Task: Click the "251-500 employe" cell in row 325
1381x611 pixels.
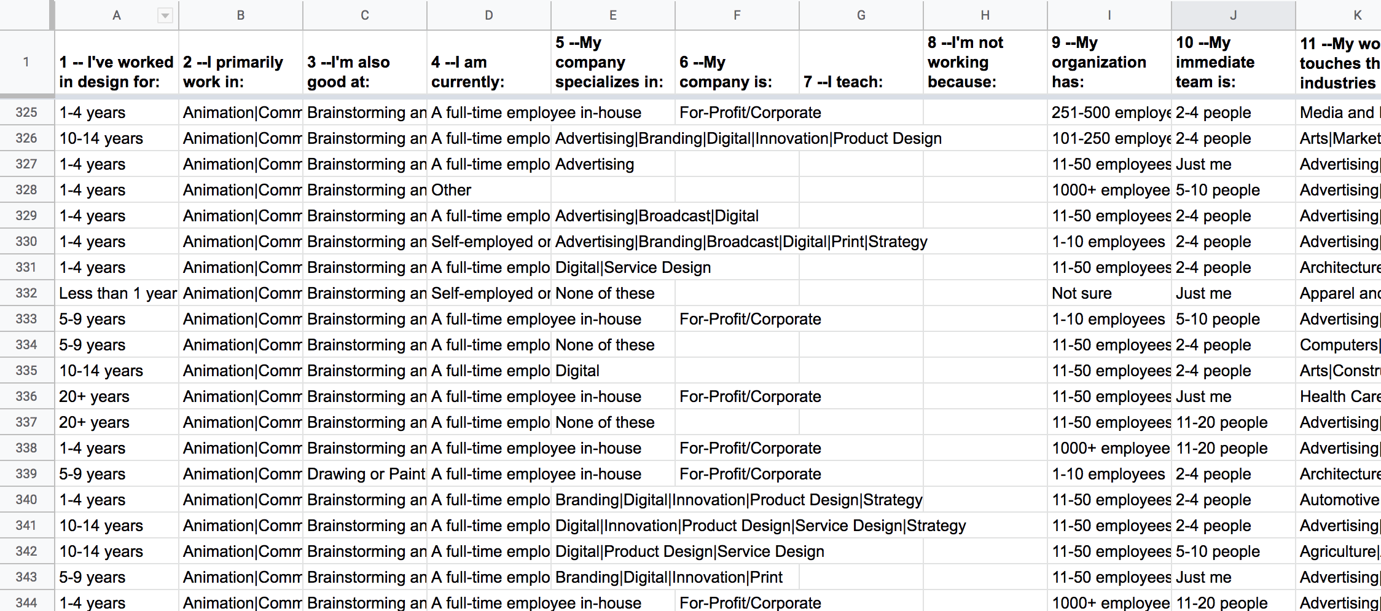Action: [x=1109, y=112]
